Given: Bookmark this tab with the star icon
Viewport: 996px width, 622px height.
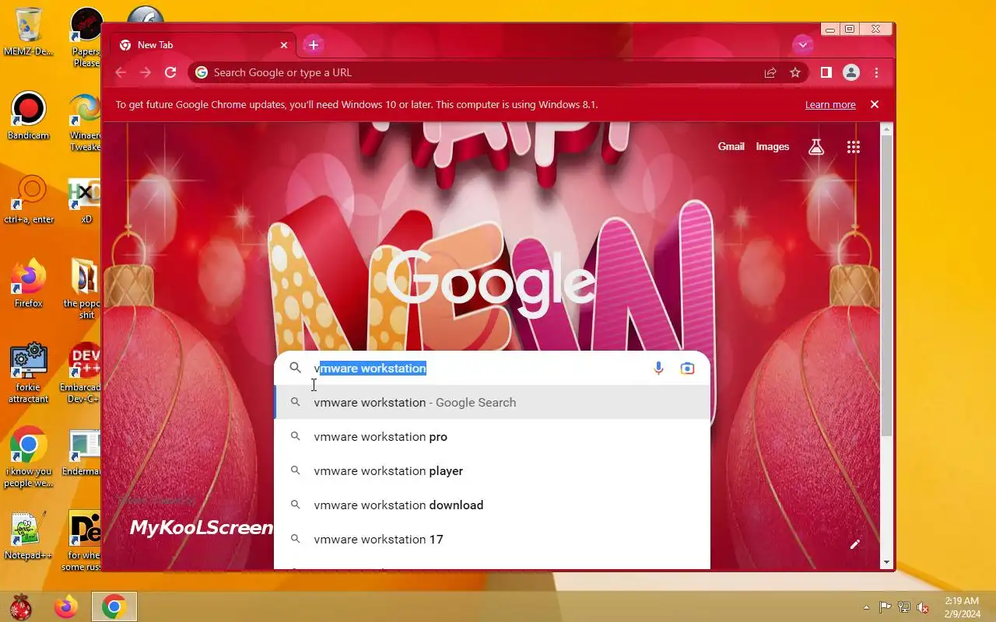Looking at the screenshot, I should point(795,72).
